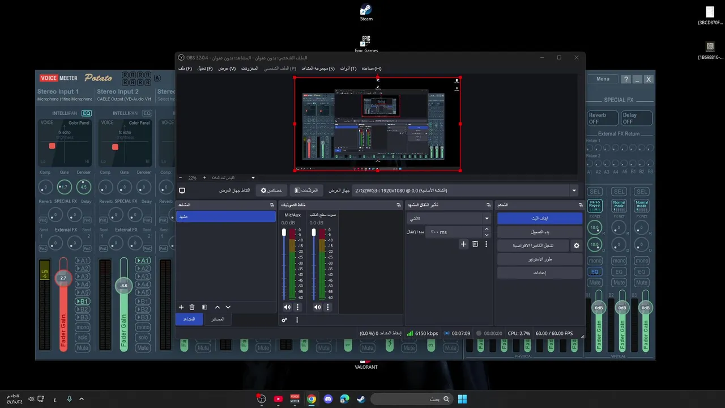
Task: Click the Studio Mode button
Action: point(540,259)
